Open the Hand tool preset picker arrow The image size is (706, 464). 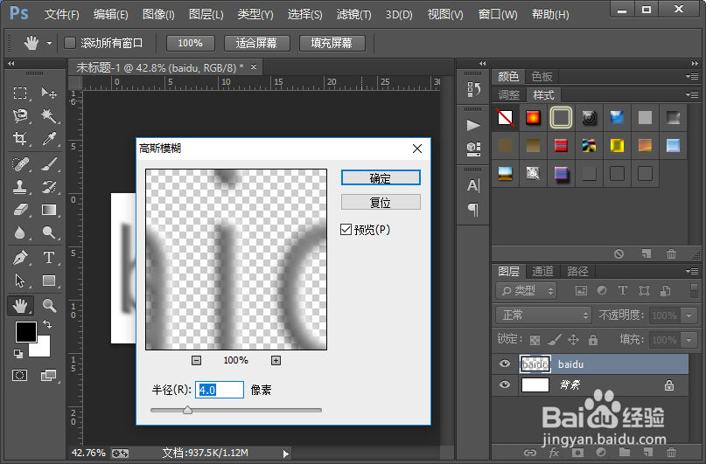click(x=49, y=43)
